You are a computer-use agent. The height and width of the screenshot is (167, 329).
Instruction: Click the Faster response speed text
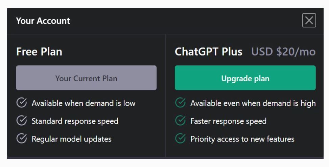pos(228,121)
